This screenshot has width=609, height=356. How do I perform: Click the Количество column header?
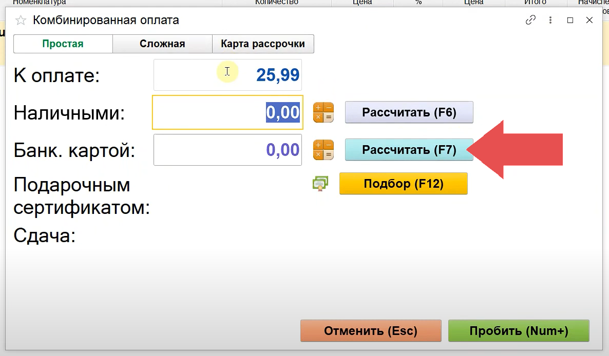276,3
